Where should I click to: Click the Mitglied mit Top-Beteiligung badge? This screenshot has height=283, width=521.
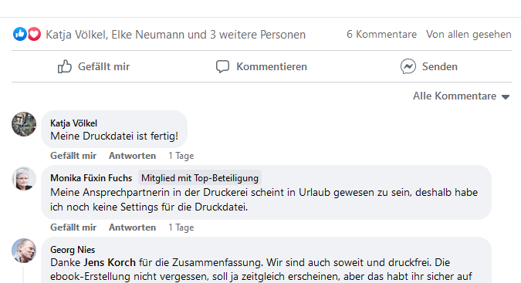200,178
